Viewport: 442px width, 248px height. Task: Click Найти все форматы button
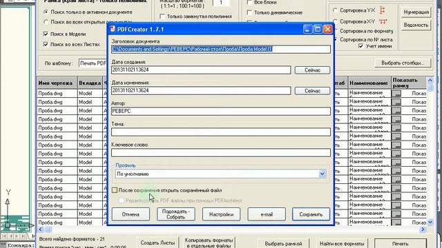[342, 243]
